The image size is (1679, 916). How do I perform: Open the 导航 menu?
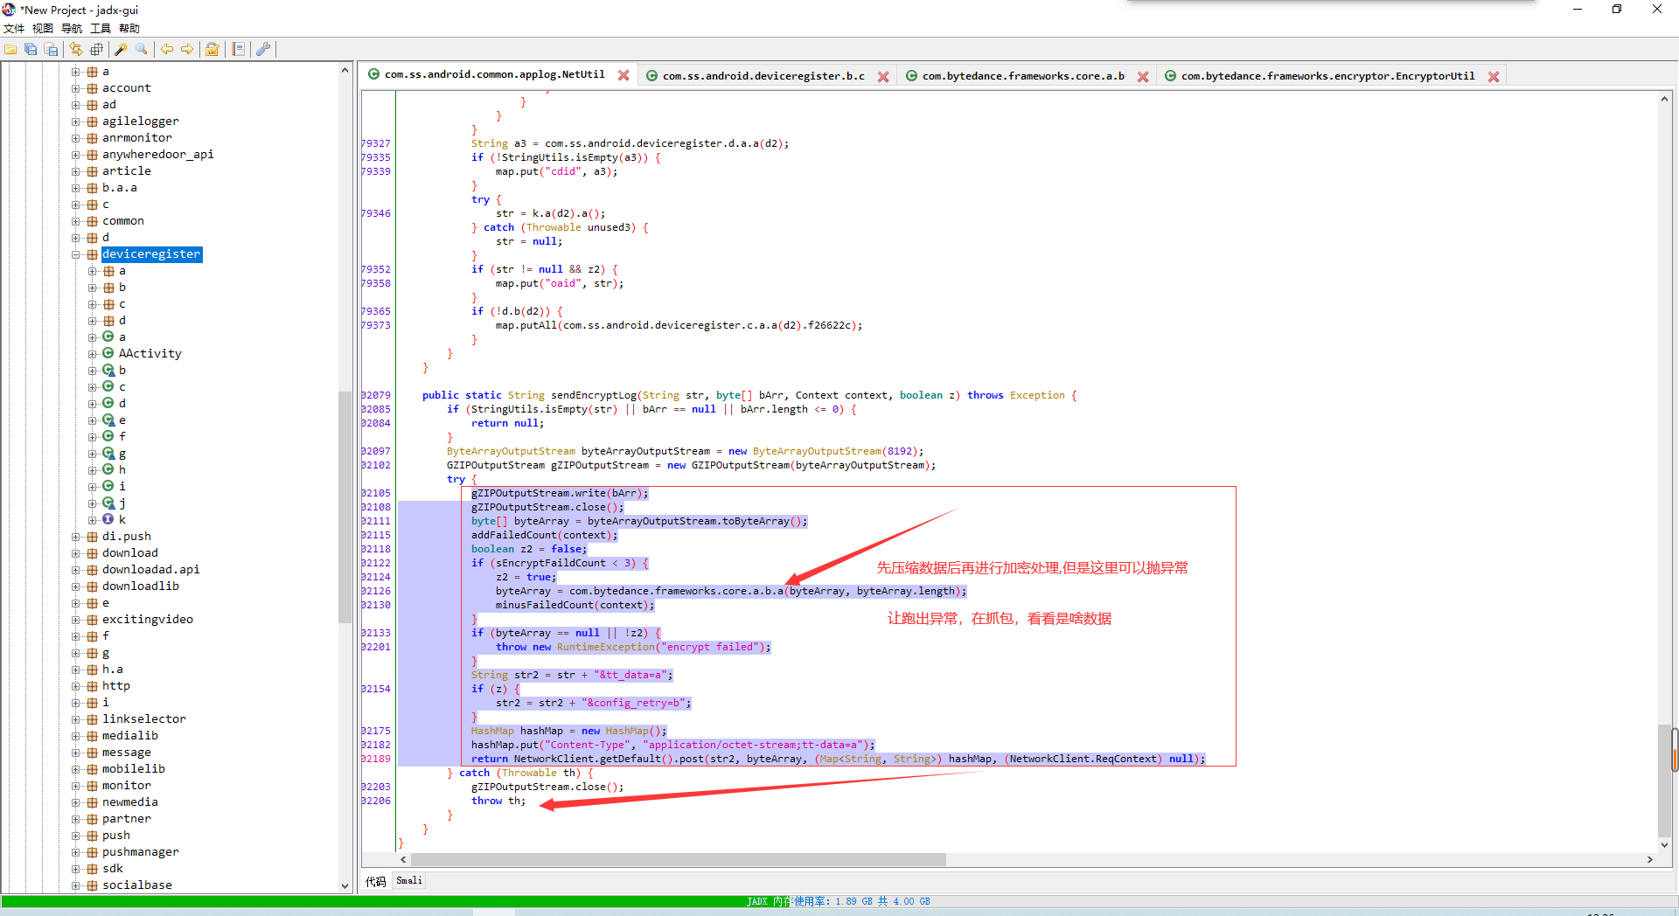point(72,28)
